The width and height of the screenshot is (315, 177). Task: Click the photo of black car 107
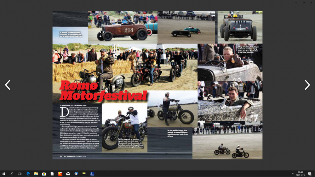tap(186, 27)
